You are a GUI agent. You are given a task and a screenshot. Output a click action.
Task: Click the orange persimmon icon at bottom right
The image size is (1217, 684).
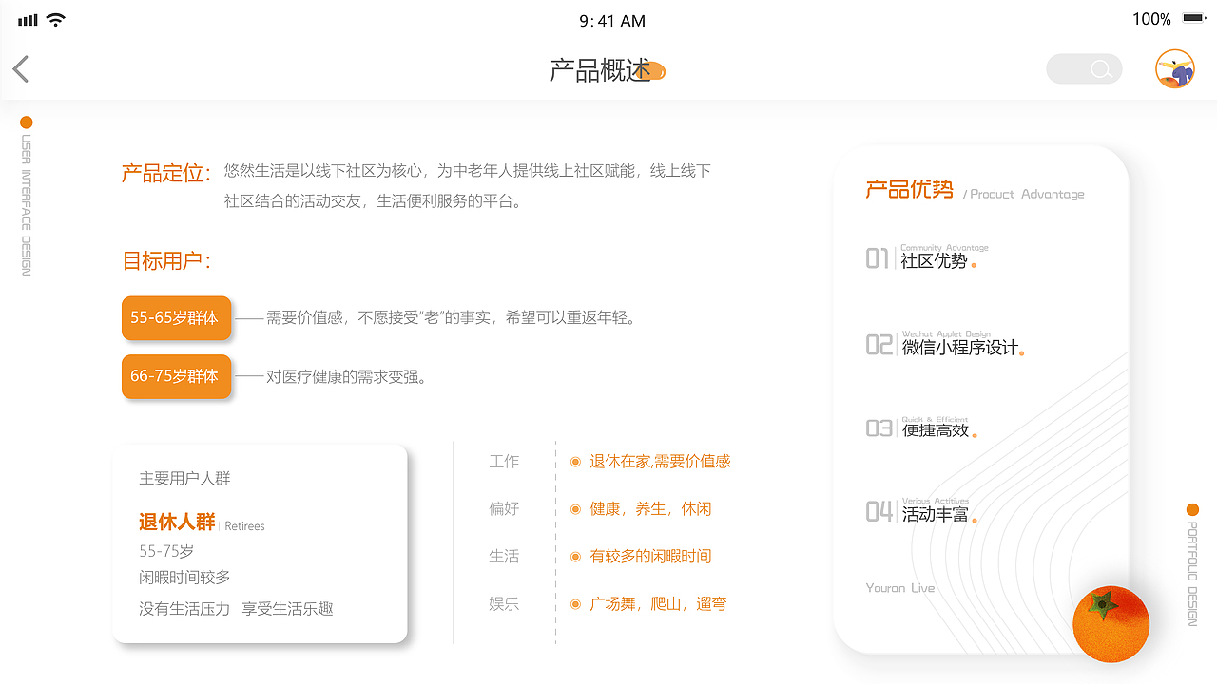click(1111, 624)
